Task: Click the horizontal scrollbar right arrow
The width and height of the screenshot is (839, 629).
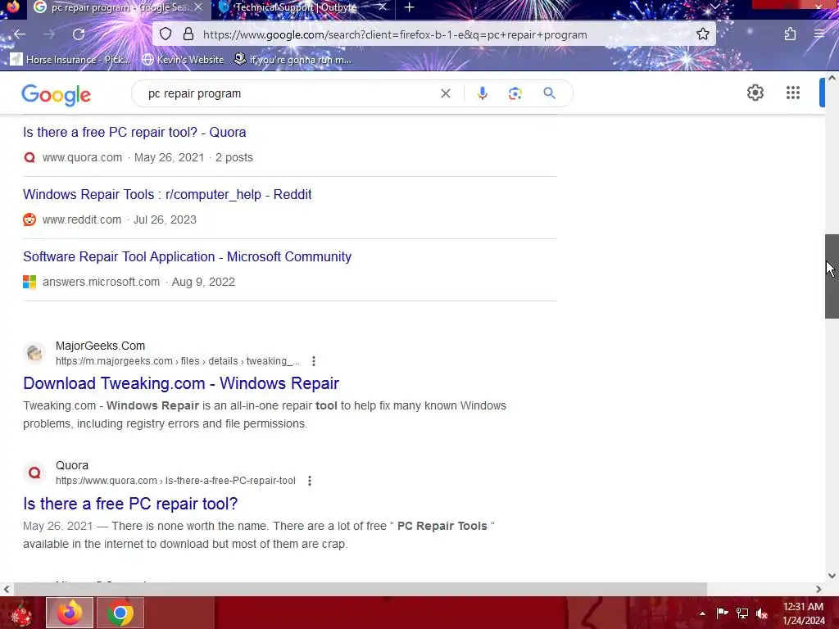Action: click(819, 589)
